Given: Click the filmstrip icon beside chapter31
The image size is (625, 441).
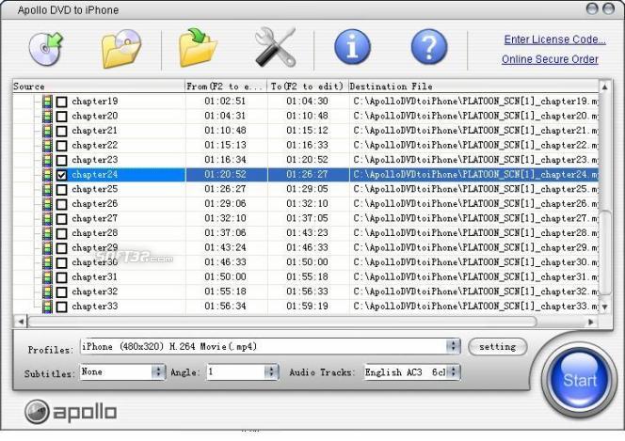Looking at the screenshot, I should point(47,277).
